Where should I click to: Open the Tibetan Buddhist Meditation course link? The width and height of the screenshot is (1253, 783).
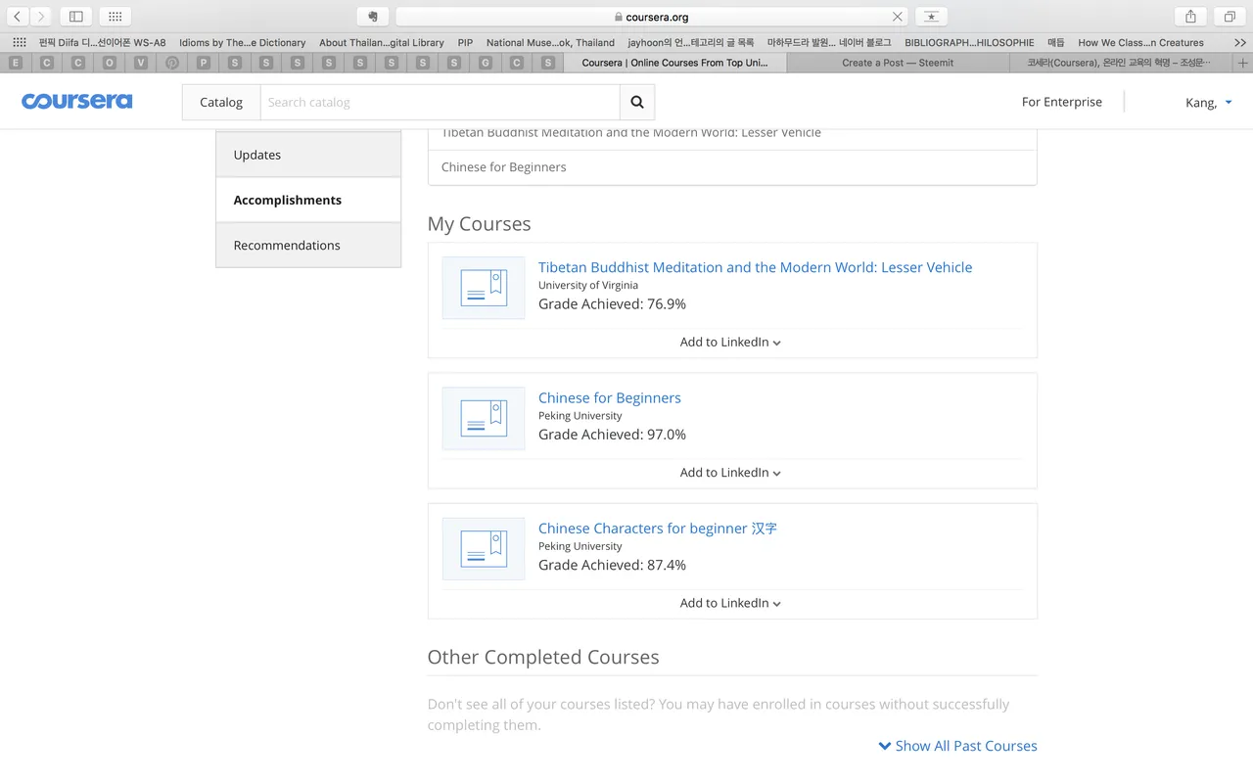[756, 267]
